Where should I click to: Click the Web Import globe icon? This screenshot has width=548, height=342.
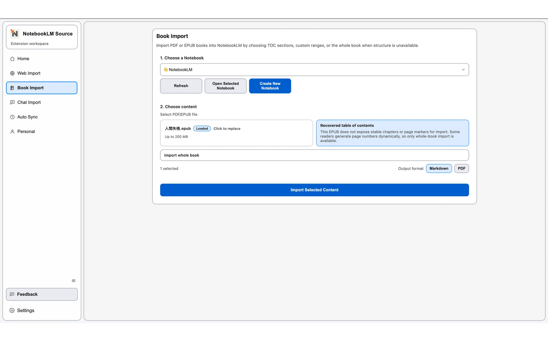[x=12, y=73]
